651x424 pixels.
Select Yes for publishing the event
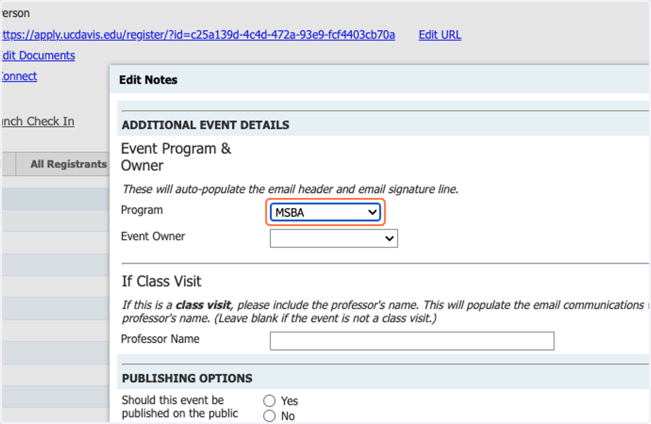[270, 401]
